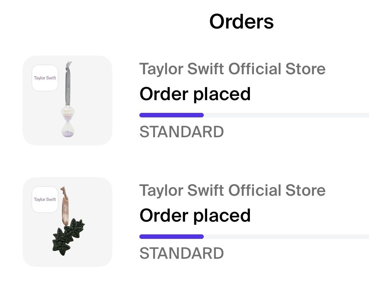Click the Taylor Swift logo badge on ivy order
This screenshot has width=369, height=291.
(45, 199)
